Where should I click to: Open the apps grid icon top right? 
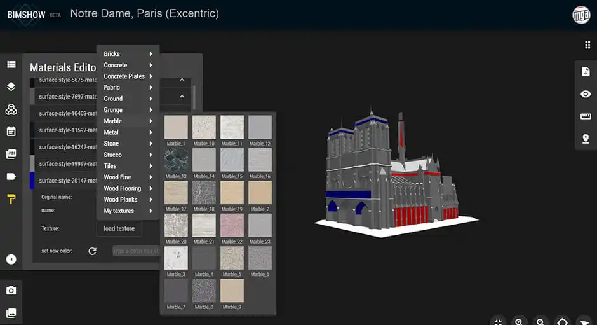pyautogui.click(x=587, y=45)
